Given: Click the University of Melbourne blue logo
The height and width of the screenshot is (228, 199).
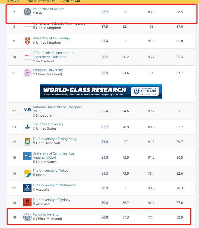Looking at the screenshot, I should (x=27, y=188).
